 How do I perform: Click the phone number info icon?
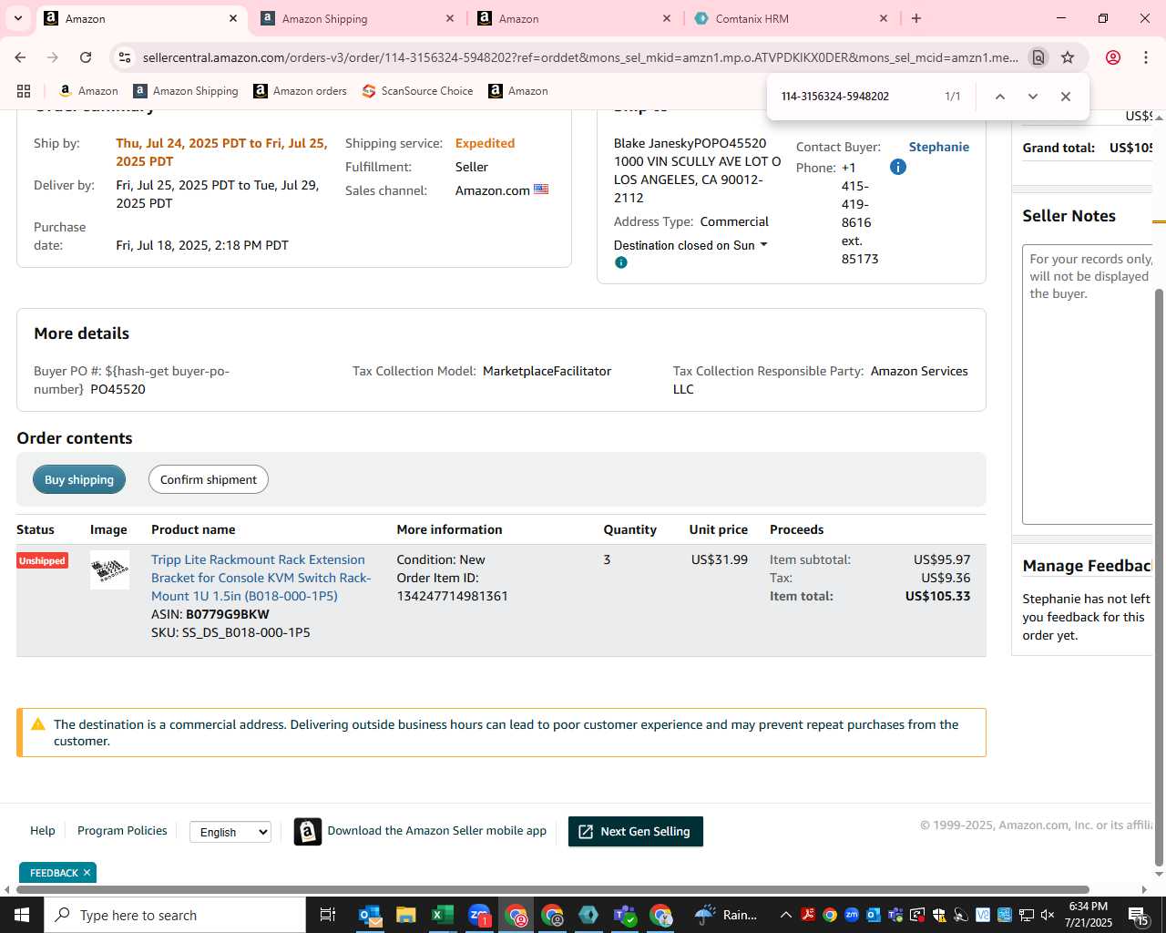(898, 167)
